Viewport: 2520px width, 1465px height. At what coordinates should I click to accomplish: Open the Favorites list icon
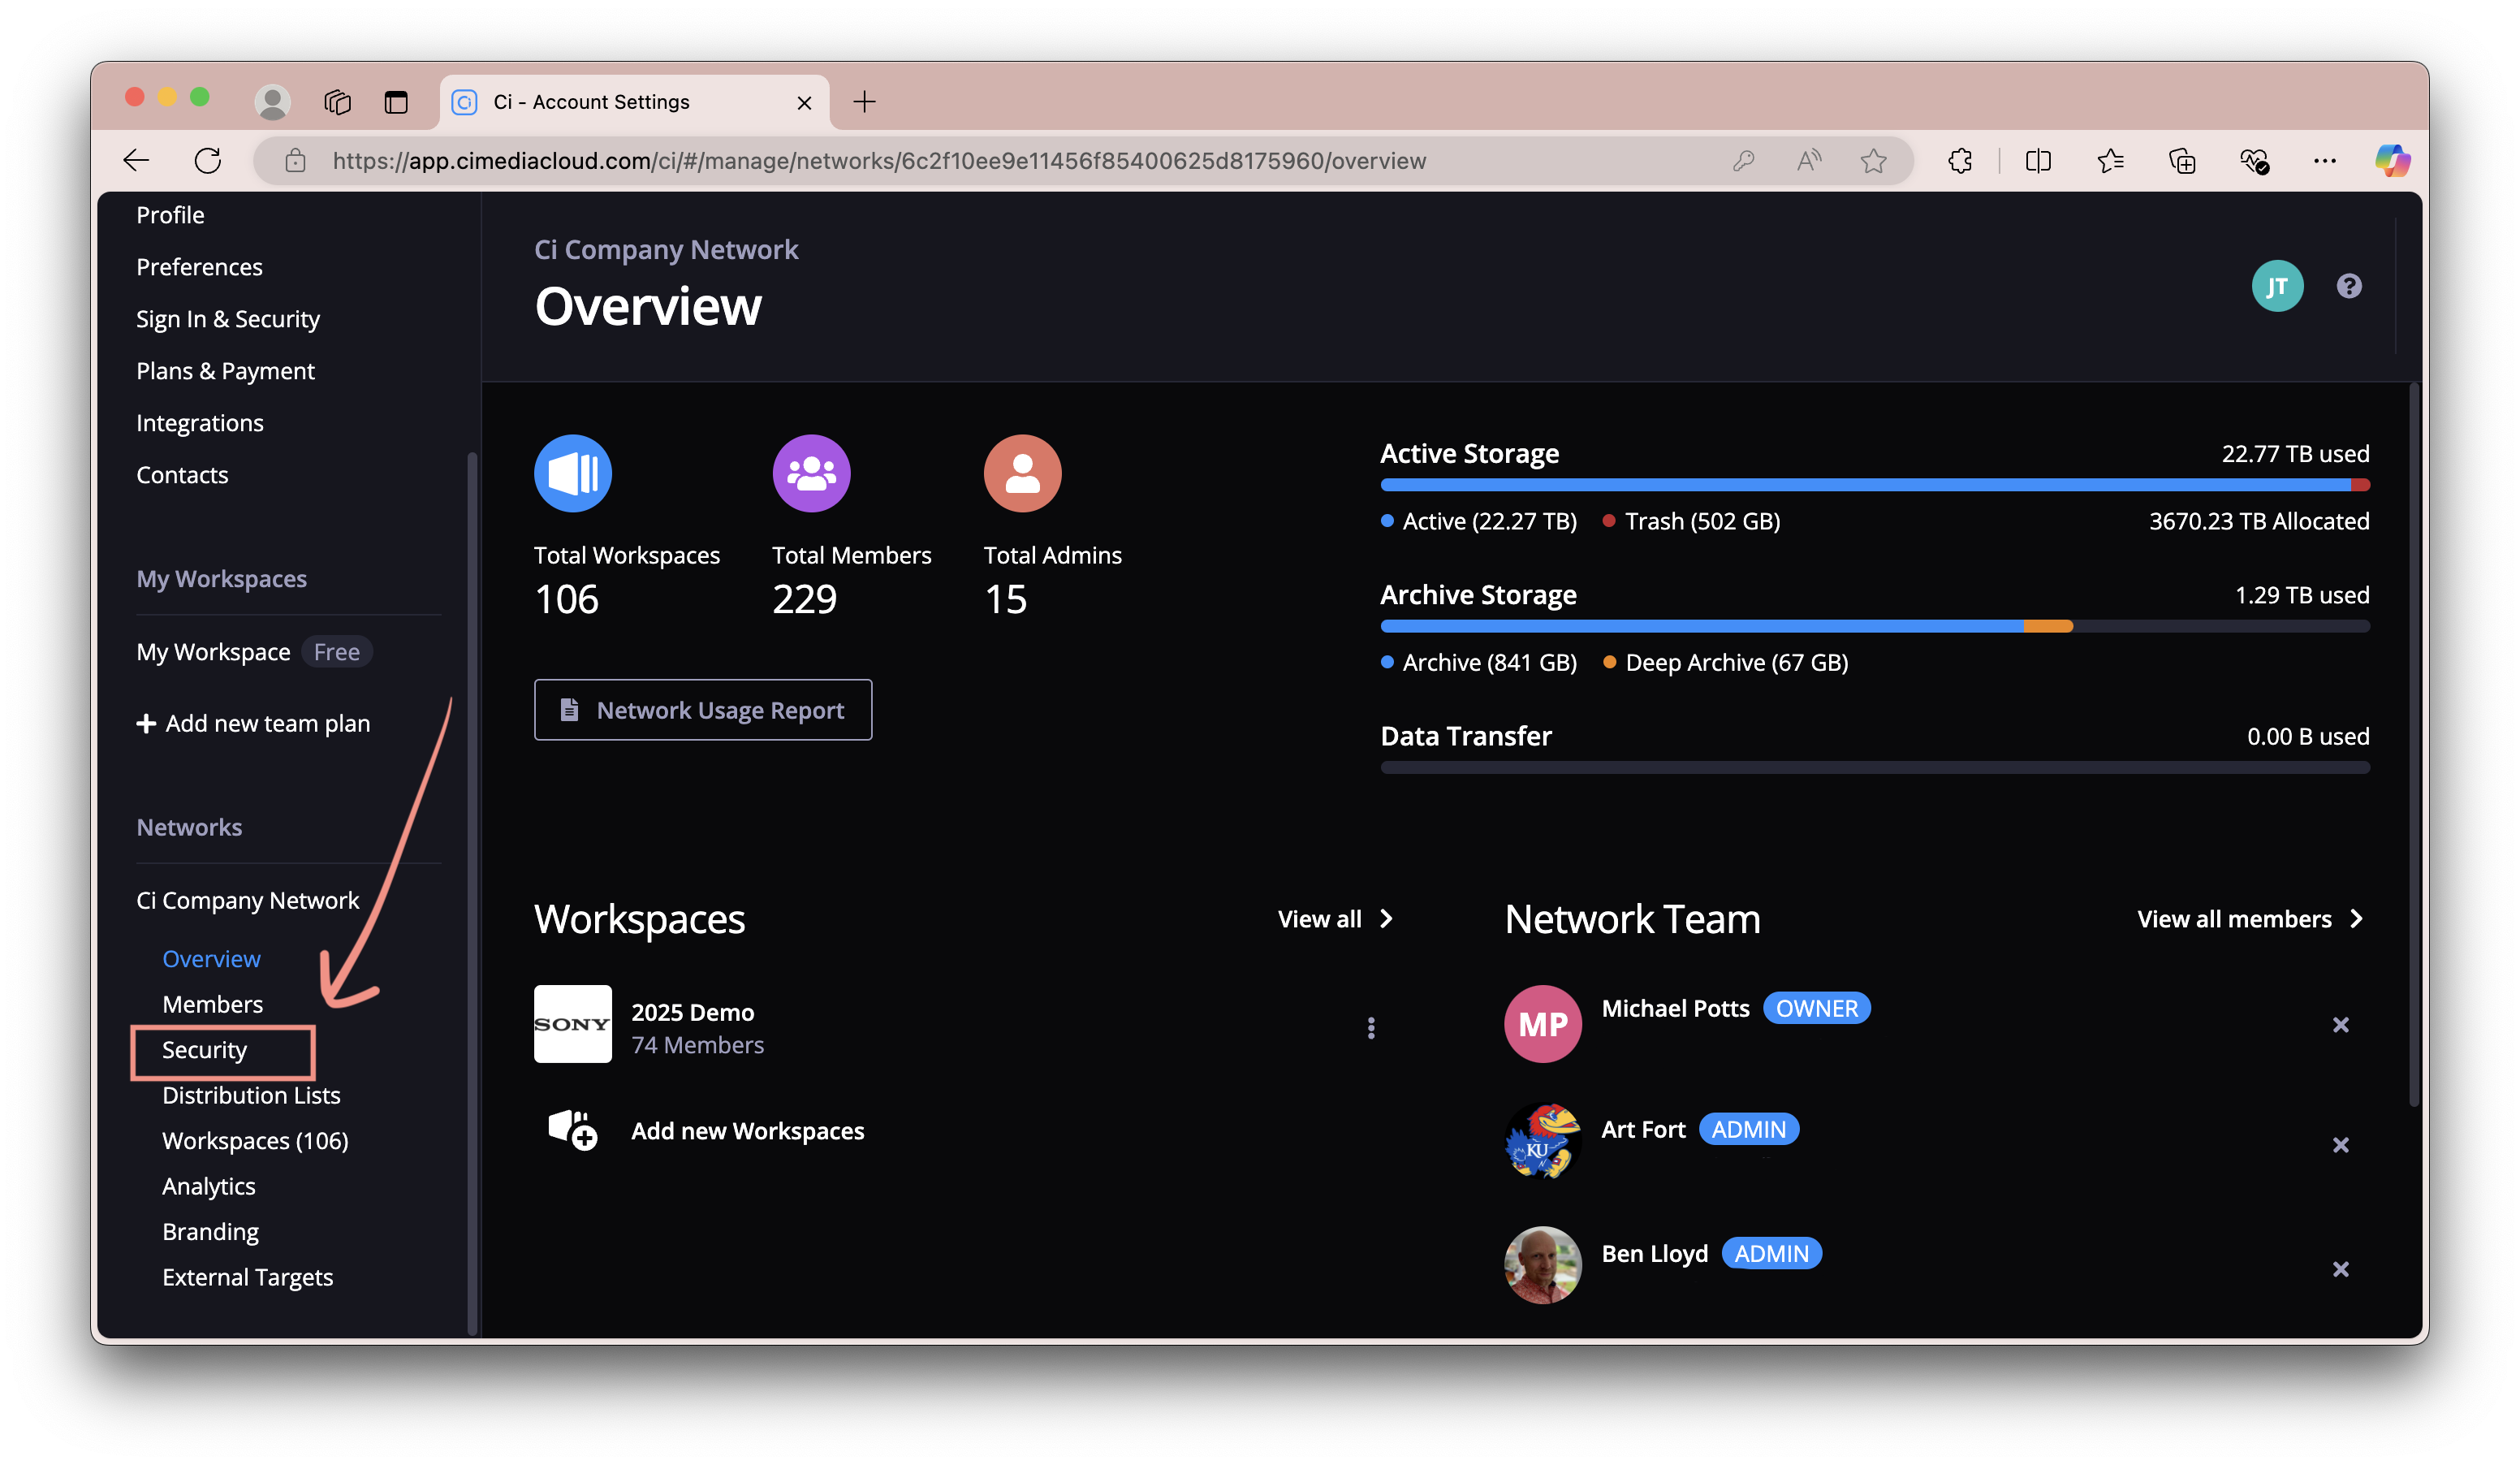(2111, 161)
